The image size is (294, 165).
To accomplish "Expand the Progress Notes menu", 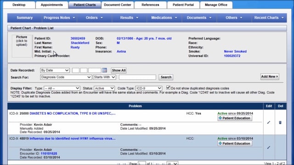I will [x=59, y=17].
